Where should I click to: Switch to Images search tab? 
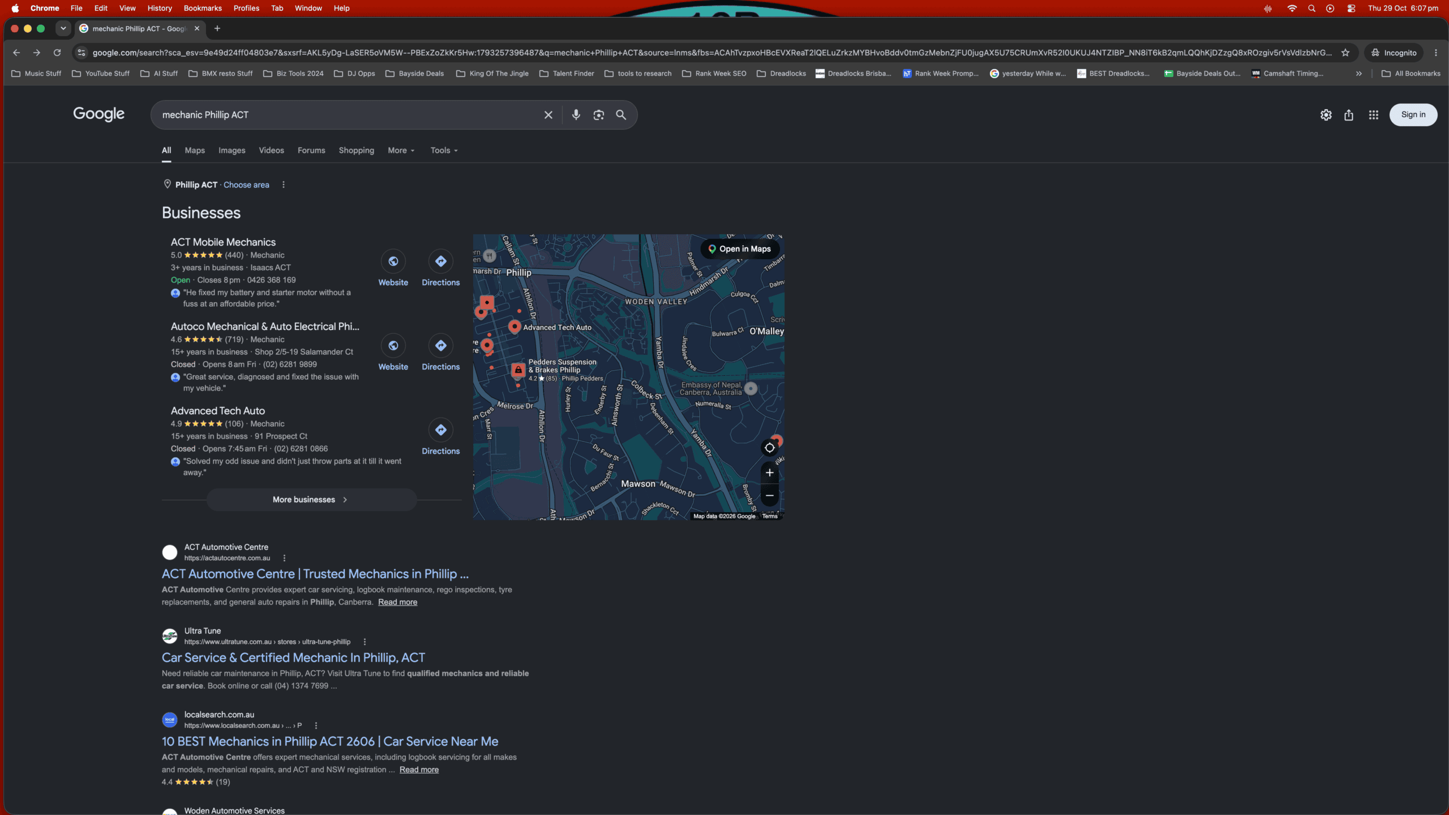tap(232, 151)
